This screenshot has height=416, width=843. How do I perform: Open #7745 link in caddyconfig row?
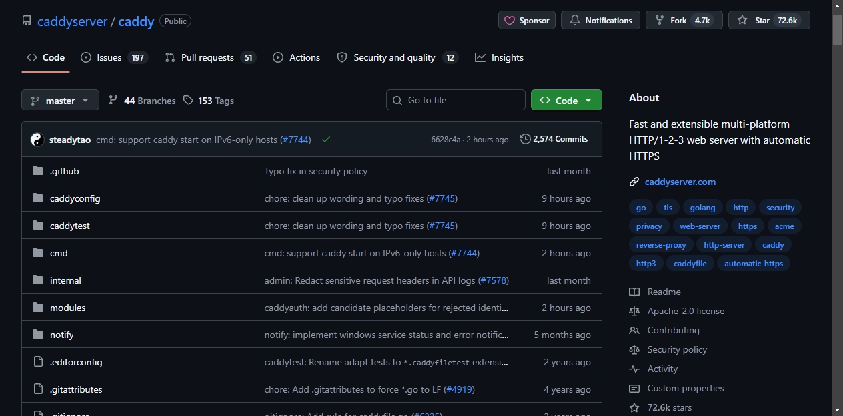pos(442,198)
